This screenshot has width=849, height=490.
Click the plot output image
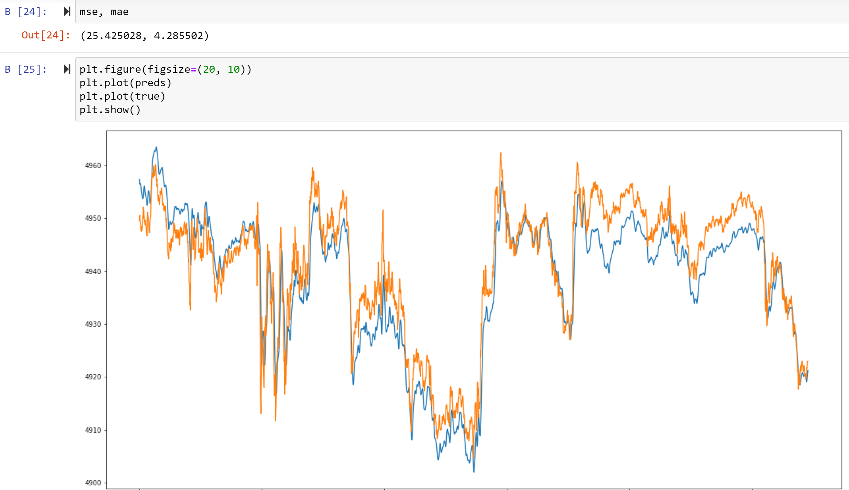click(471, 303)
